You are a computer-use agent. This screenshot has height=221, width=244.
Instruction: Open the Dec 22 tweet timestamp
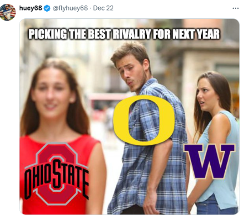click(x=103, y=8)
